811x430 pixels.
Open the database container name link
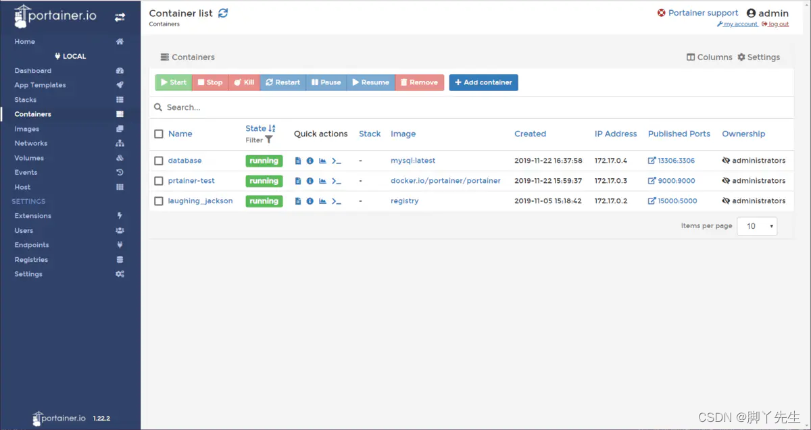point(185,161)
